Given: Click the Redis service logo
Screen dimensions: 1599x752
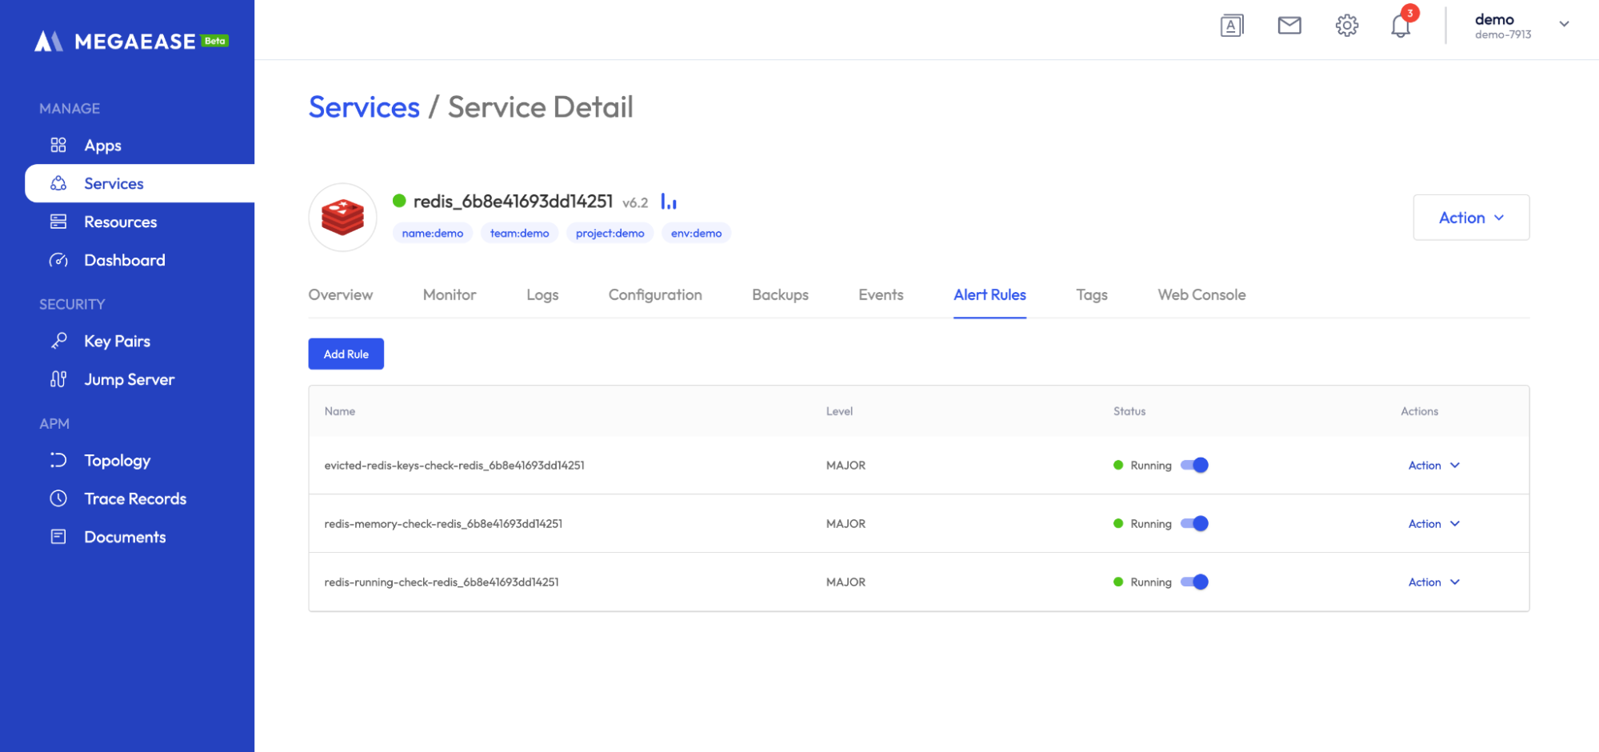Looking at the screenshot, I should pos(342,218).
